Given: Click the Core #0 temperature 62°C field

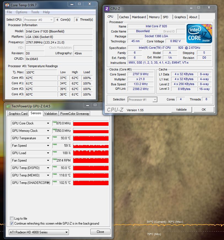Looking at the screenshot, I should pyautogui.click(x=41, y=78).
